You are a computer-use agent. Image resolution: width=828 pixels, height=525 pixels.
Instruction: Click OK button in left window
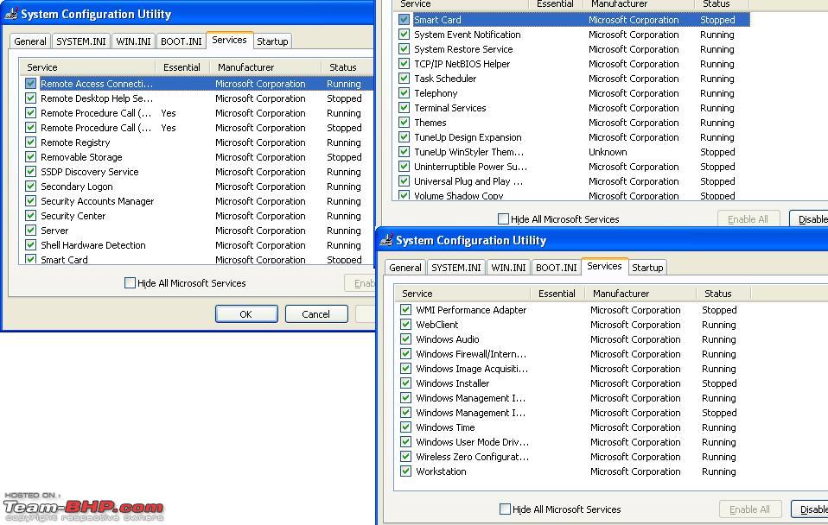[x=246, y=314]
